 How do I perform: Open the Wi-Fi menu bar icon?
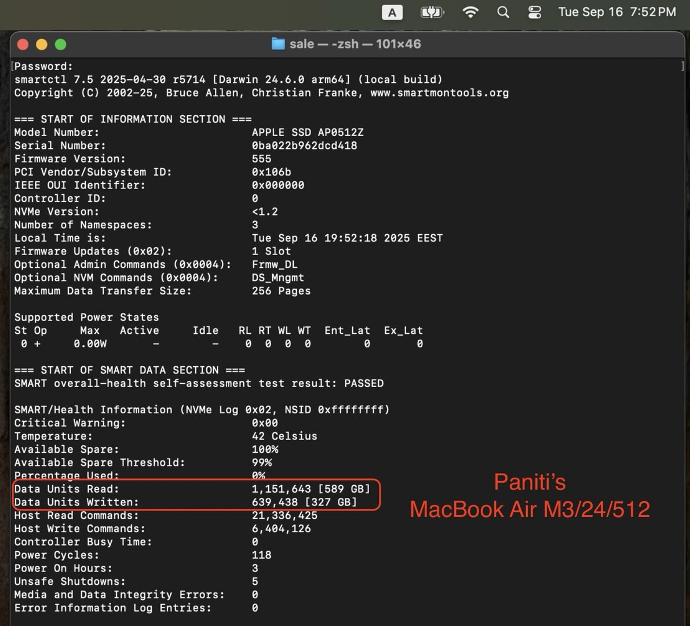point(470,12)
